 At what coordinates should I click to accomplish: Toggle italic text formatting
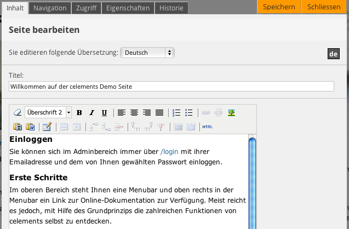pos(92,113)
